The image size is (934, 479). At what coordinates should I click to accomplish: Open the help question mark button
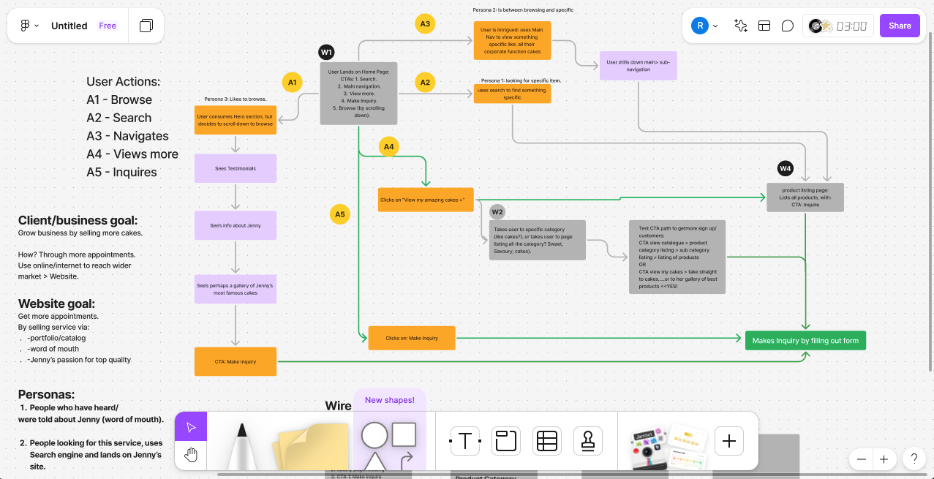(x=914, y=459)
